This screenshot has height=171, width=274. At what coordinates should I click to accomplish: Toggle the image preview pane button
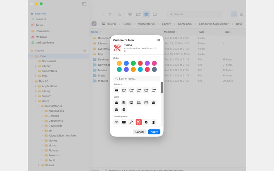(147, 14)
